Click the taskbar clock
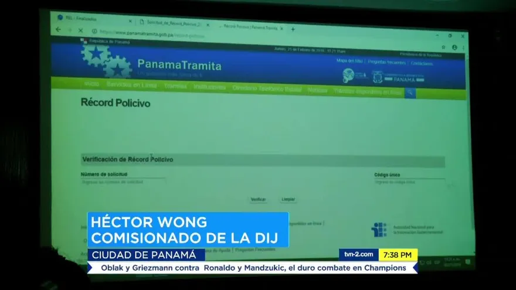The height and width of the screenshot is (290, 516). (x=452, y=262)
